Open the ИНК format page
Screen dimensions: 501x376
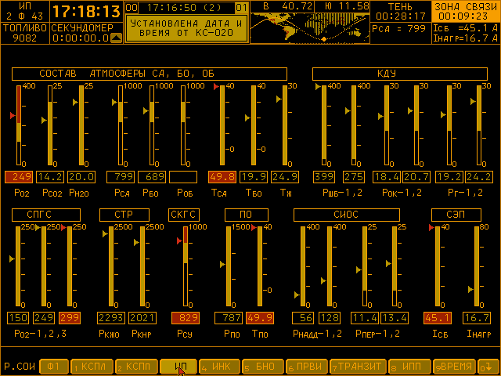[219, 366]
